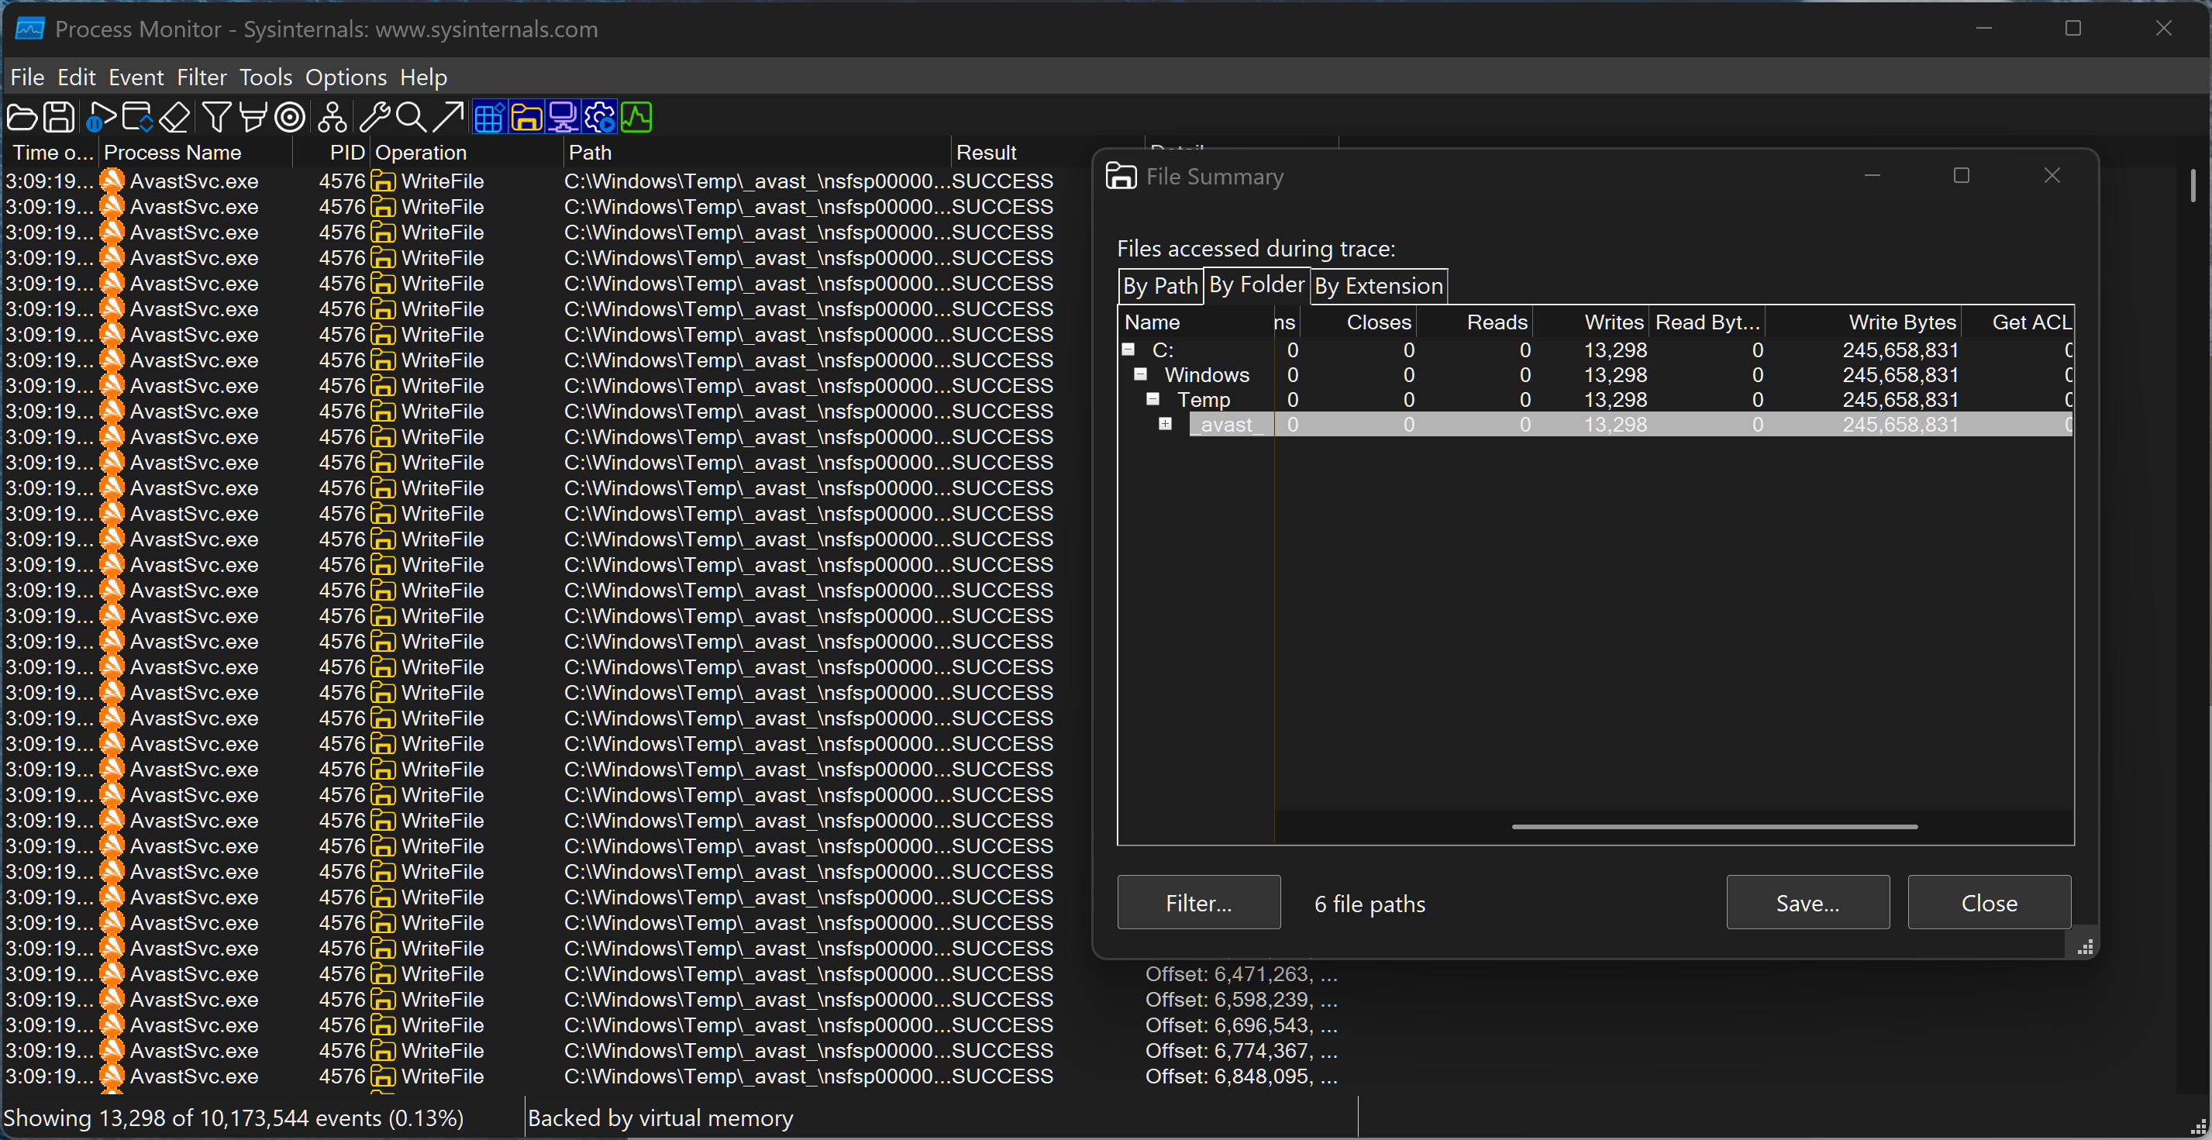The height and width of the screenshot is (1140, 2212).
Task: Open the Event menu
Action: pos(136,77)
